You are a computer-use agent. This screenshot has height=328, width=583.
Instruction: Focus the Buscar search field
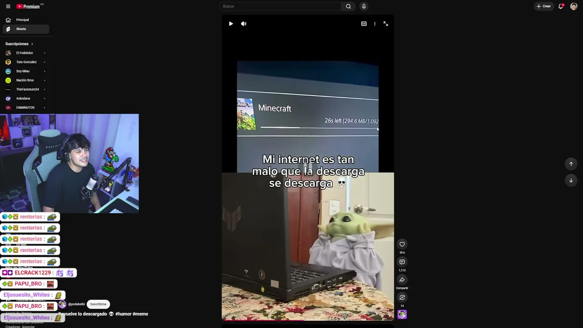click(280, 6)
